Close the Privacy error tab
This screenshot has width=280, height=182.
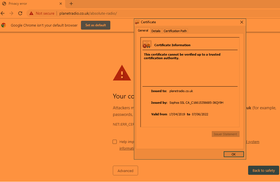coord(61,4)
